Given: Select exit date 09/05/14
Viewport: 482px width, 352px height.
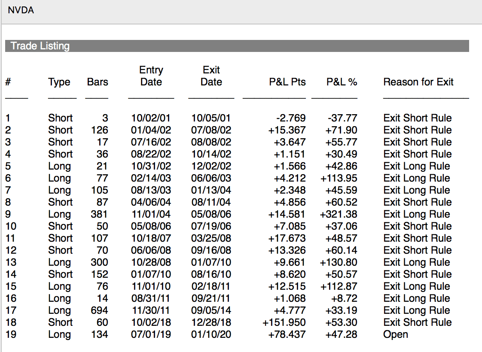Looking at the screenshot, I should tap(211, 310).
